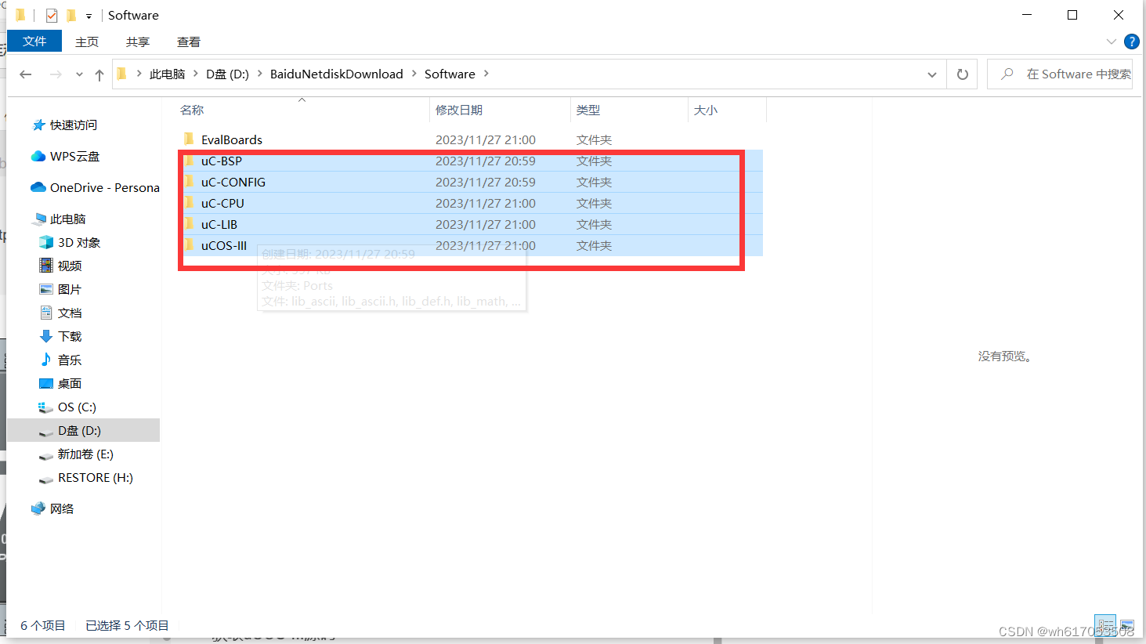This screenshot has width=1146, height=644.
Task: Click the 网络 icon in sidebar
Action: click(38, 508)
